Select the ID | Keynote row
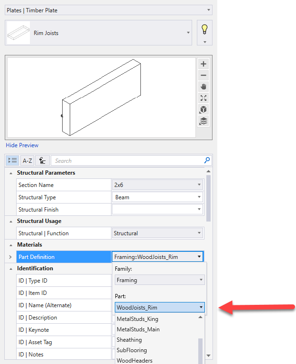The image size is (296, 364). pos(64,330)
